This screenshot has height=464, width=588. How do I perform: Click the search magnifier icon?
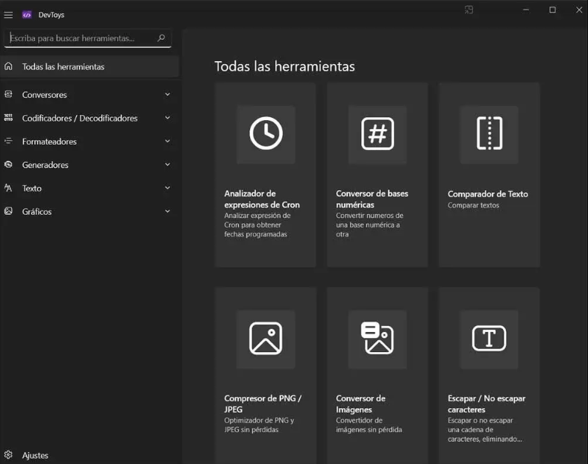pyautogui.click(x=161, y=38)
